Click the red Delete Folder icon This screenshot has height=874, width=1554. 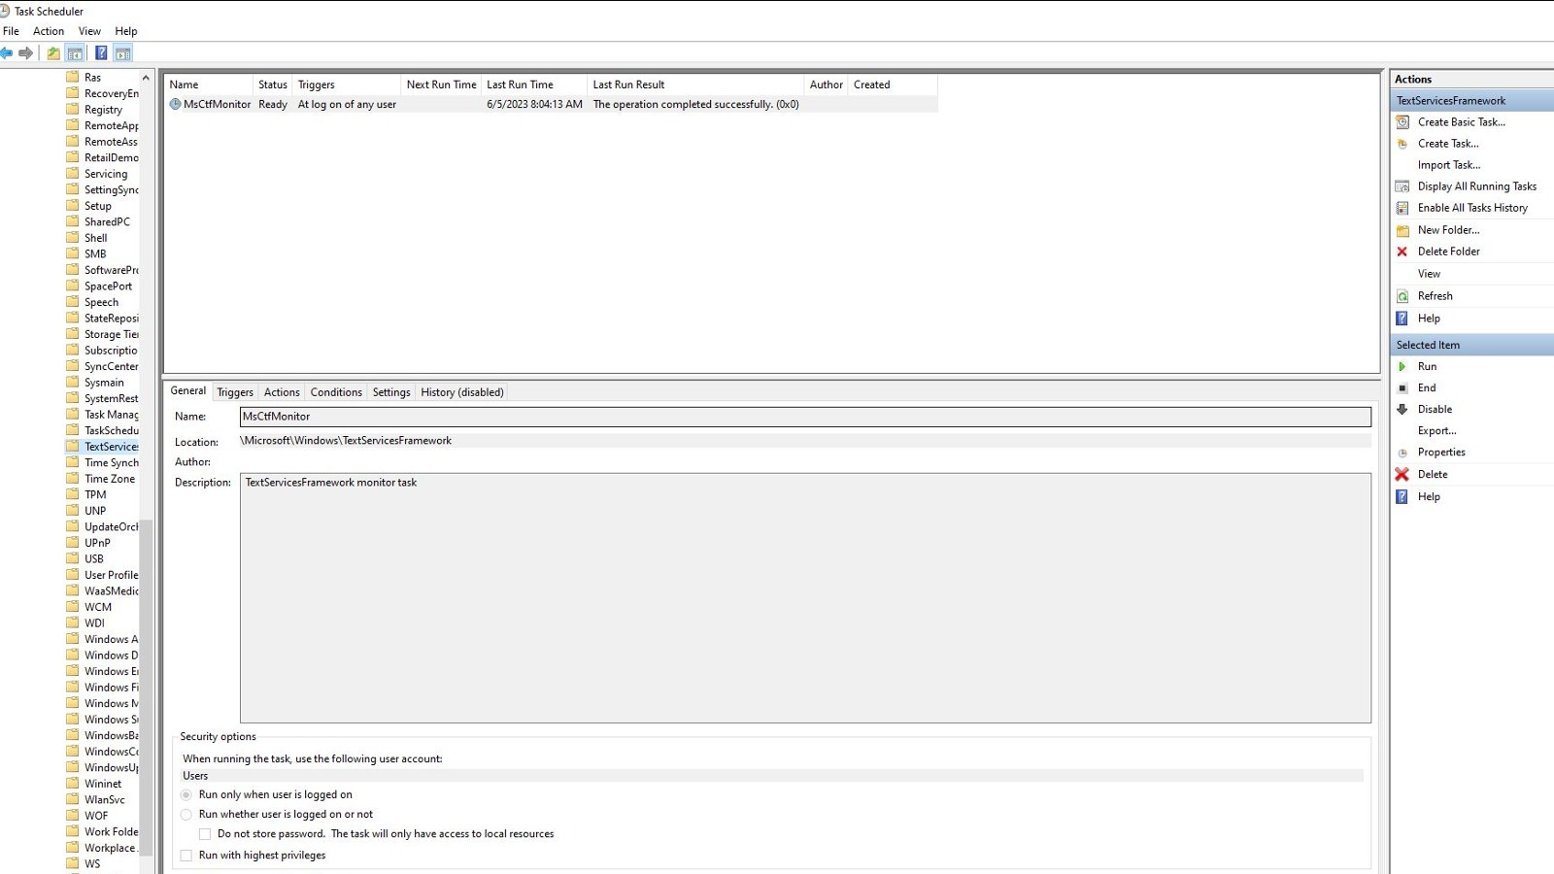(x=1402, y=251)
